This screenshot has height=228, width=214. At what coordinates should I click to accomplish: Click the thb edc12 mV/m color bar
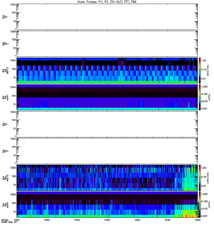200,70
